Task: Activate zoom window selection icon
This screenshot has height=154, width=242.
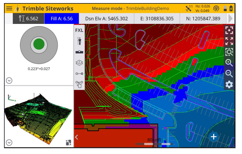Action: (229, 52)
